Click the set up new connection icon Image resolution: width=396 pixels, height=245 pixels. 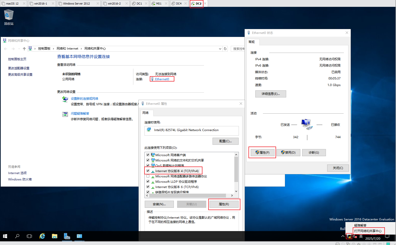pyautogui.click(x=65, y=99)
